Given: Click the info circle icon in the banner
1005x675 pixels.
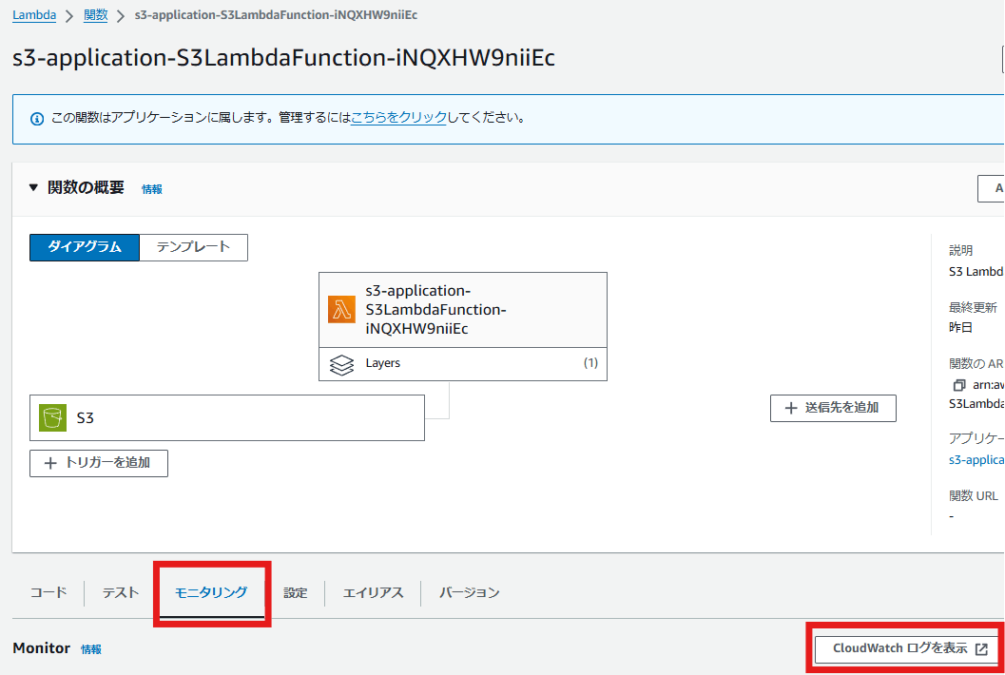Looking at the screenshot, I should [37, 119].
